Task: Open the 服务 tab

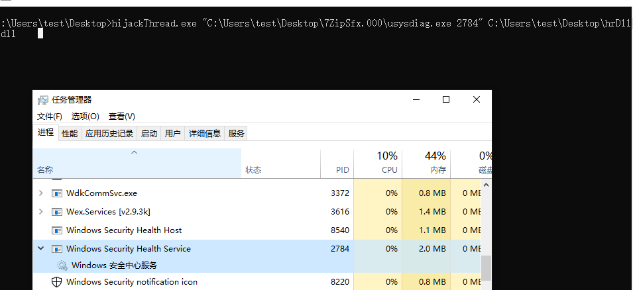Action: (237, 134)
